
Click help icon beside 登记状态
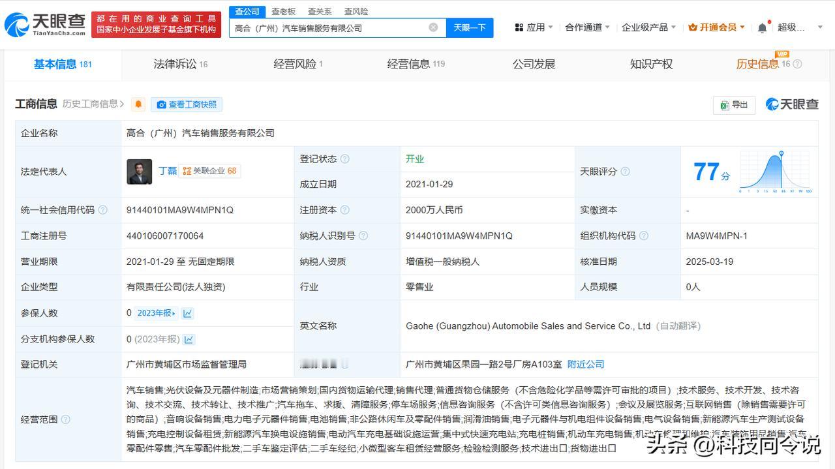pyautogui.click(x=345, y=159)
